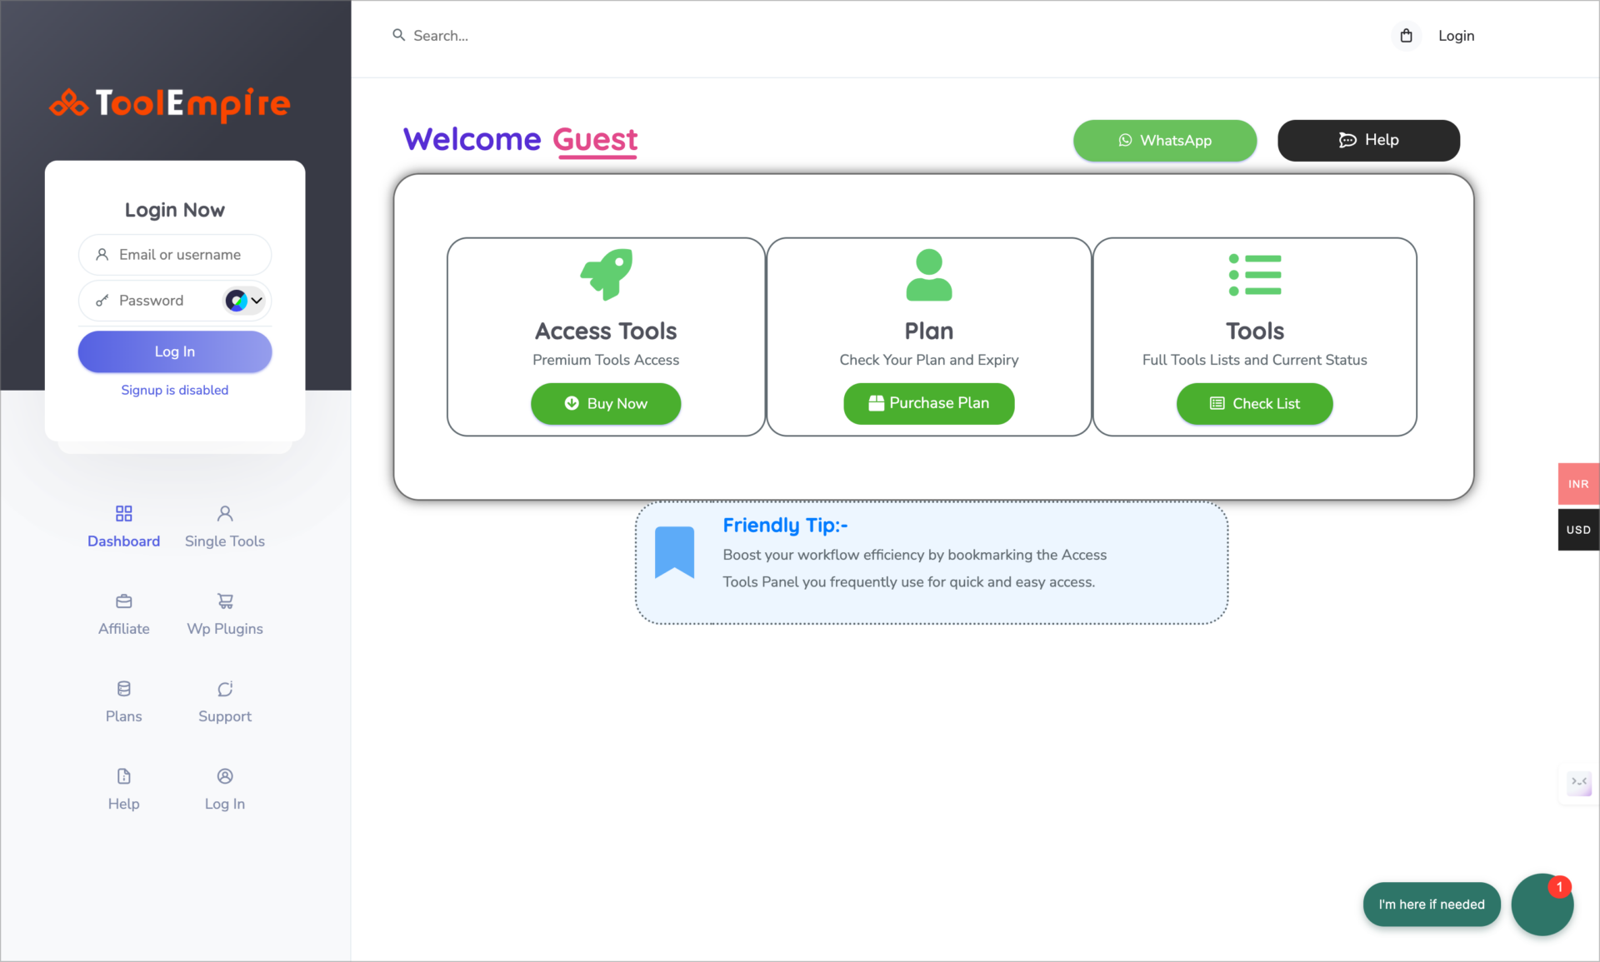Screen dimensions: 1600x962
Task: Click the Purchase Plan button
Action: (x=929, y=403)
